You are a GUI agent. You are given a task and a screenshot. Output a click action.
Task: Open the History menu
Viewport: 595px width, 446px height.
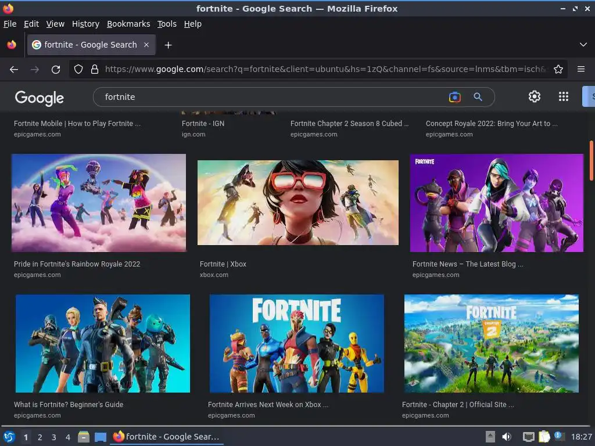pos(85,24)
